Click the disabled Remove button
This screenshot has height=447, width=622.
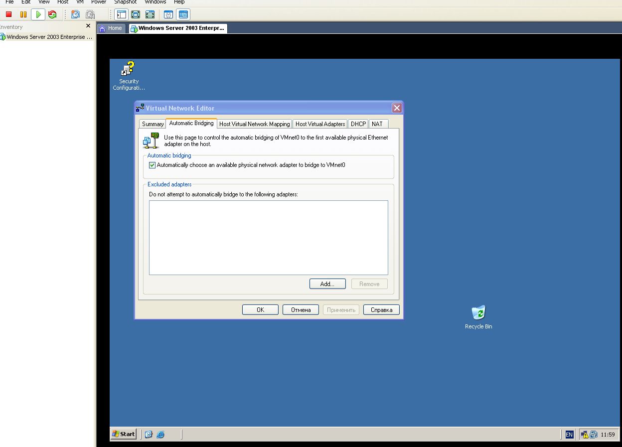pyautogui.click(x=369, y=284)
